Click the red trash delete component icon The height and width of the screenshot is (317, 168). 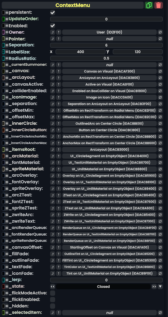pyautogui.click(x=158, y=5)
